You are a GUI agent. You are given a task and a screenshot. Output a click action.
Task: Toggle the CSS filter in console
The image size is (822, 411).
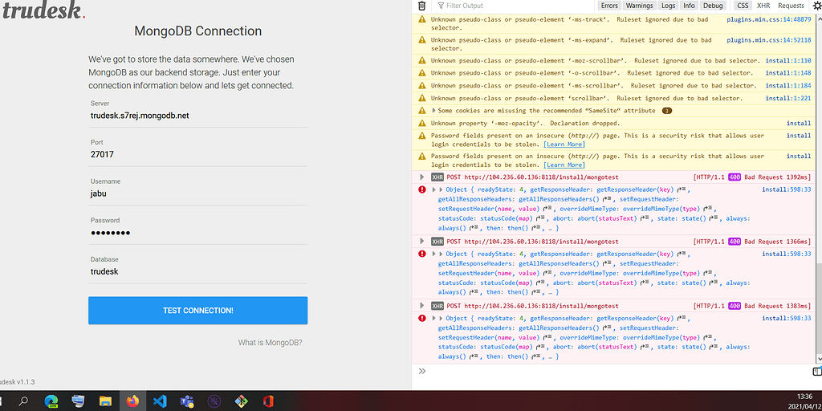pyautogui.click(x=743, y=6)
